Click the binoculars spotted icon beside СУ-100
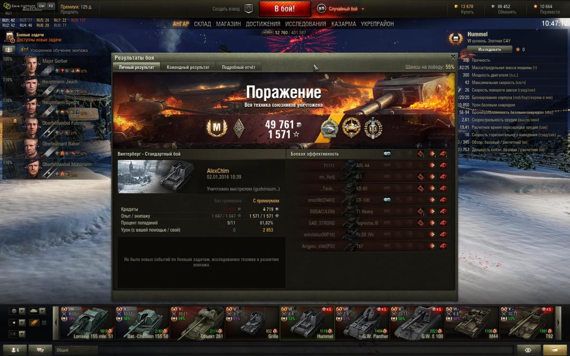The height and width of the screenshot is (356, 570). coord(387,200)
